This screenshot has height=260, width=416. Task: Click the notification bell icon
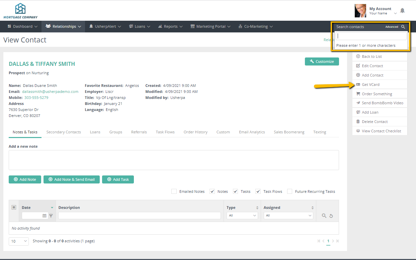402,11
